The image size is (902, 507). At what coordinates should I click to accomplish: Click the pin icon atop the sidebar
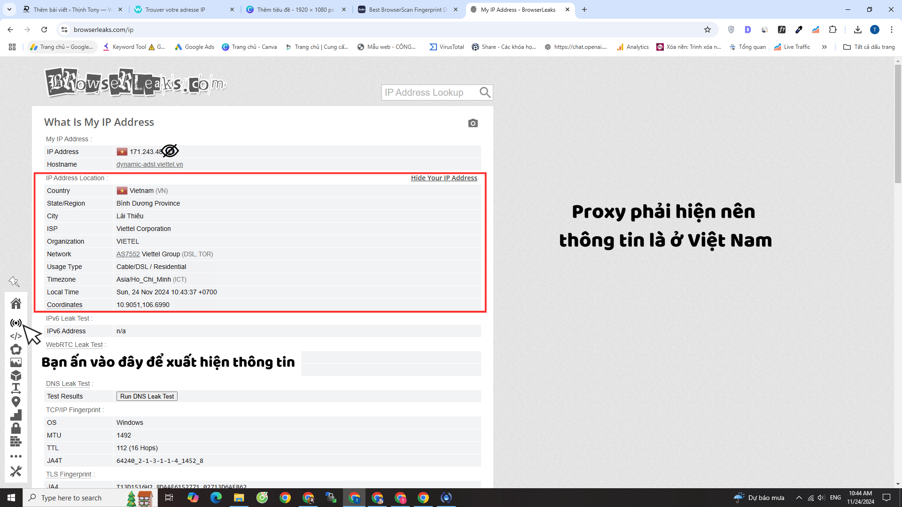[x=15, y=282]
